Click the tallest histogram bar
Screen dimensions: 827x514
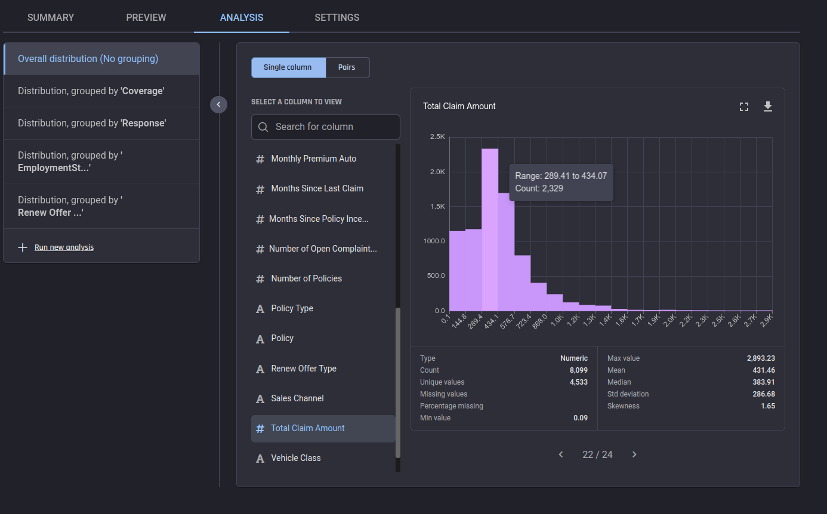[x=490, y=230]
